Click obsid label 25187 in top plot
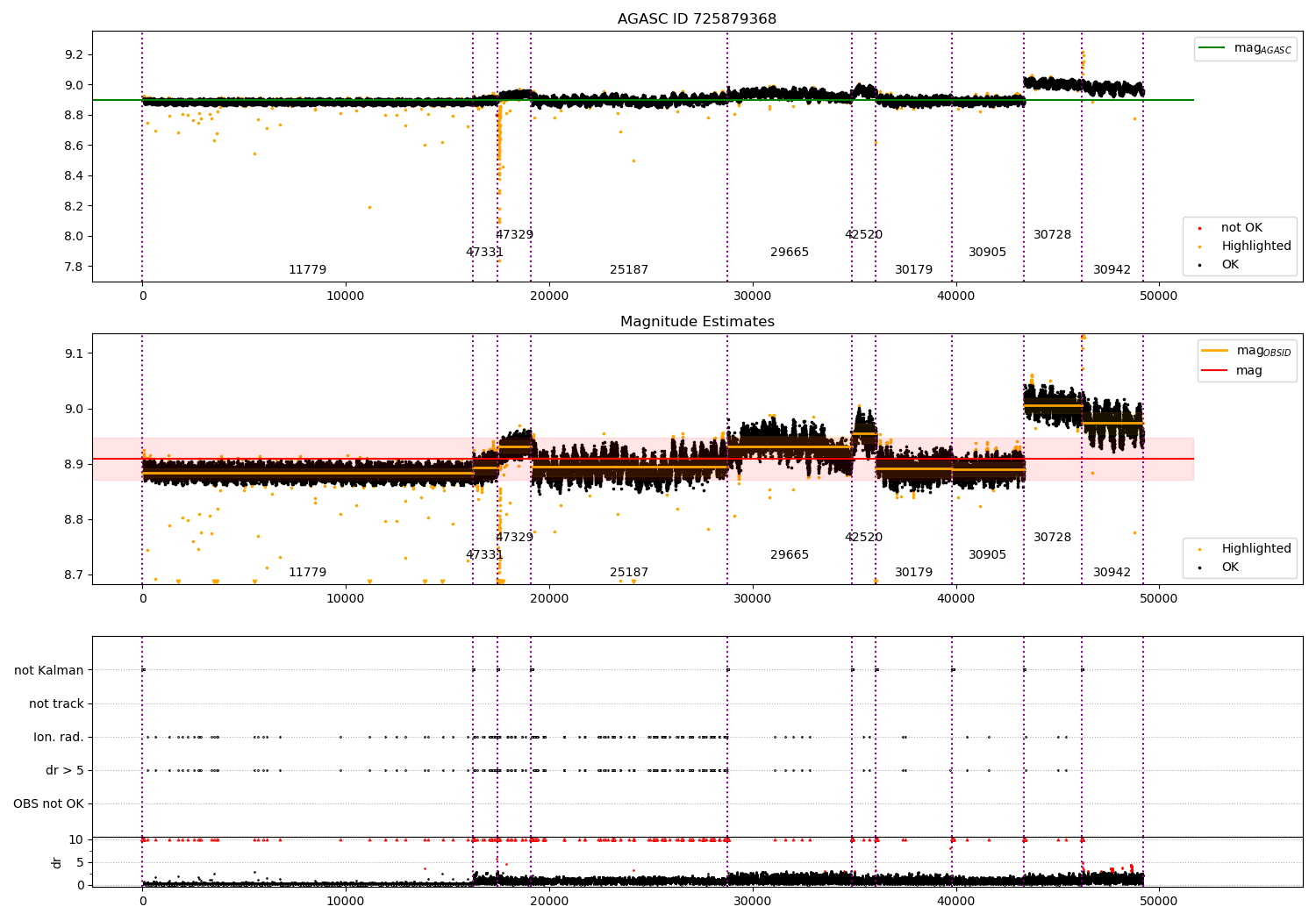This screenshot has width=1316, height=921. pyautogui.click(x=629, y=270)
